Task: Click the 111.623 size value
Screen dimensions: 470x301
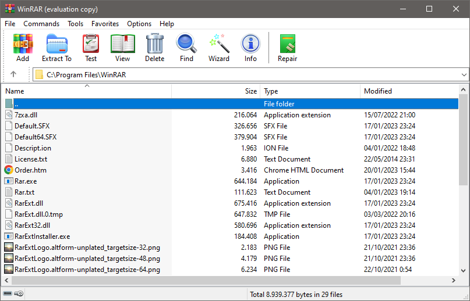Action: coord(246,192)
